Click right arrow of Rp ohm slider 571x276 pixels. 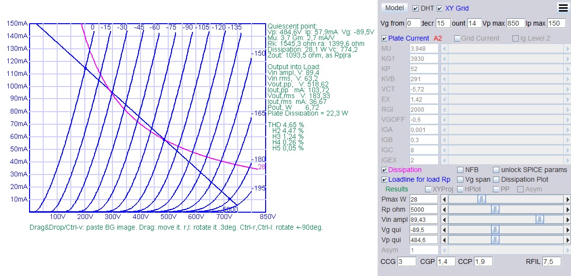[567, 209]
